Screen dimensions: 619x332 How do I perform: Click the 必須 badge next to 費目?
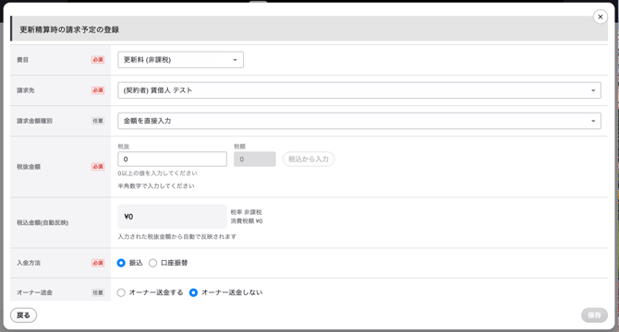pyautogui.click(x=98, y=60)
